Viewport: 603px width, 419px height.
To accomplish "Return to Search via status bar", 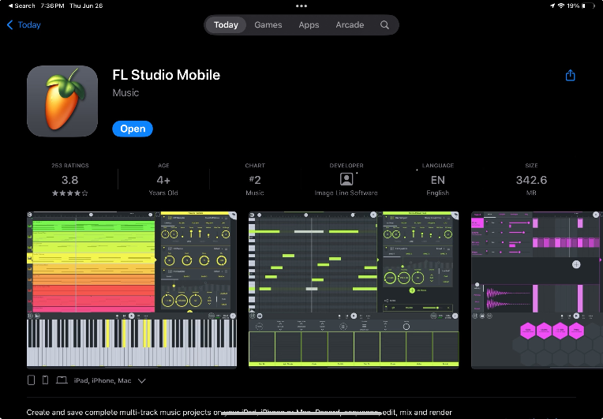I will click(21, 6).
